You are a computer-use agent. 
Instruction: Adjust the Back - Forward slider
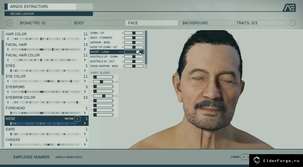[134, 38]
